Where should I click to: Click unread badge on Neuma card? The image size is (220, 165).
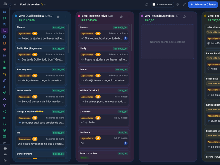point(125,38)
